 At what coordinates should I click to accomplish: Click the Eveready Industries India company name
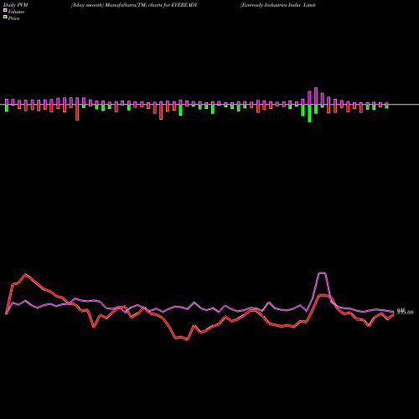click(278, 5)
